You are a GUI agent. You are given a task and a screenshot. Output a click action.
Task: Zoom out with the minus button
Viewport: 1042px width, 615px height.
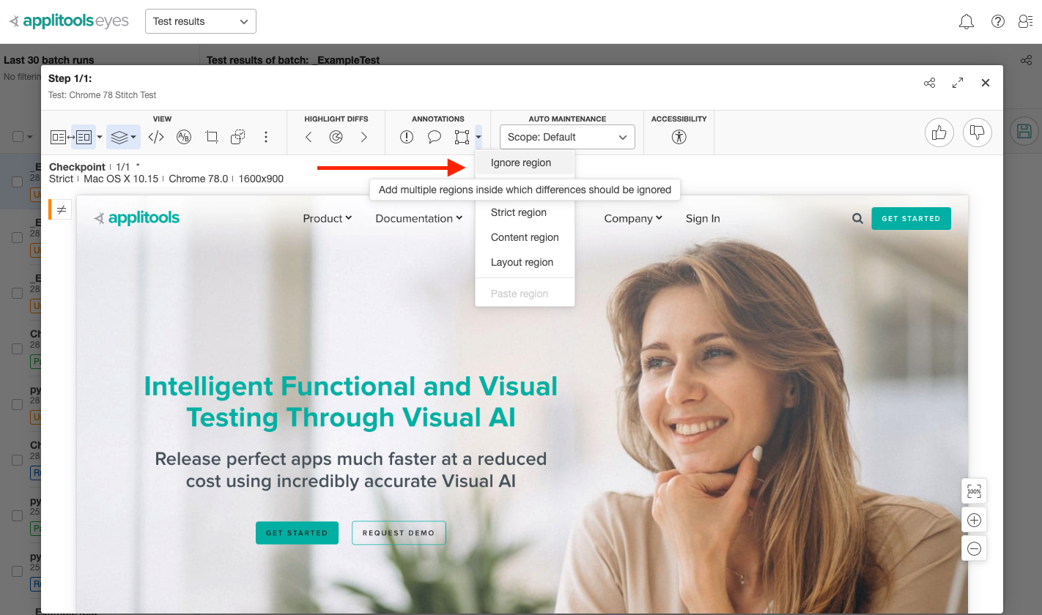tap(974, 548)
